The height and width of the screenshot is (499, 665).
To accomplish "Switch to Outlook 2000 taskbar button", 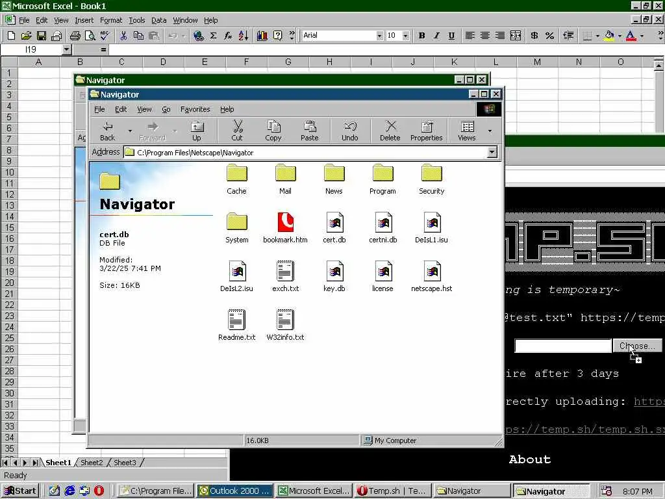I will [x=234, y=491].
